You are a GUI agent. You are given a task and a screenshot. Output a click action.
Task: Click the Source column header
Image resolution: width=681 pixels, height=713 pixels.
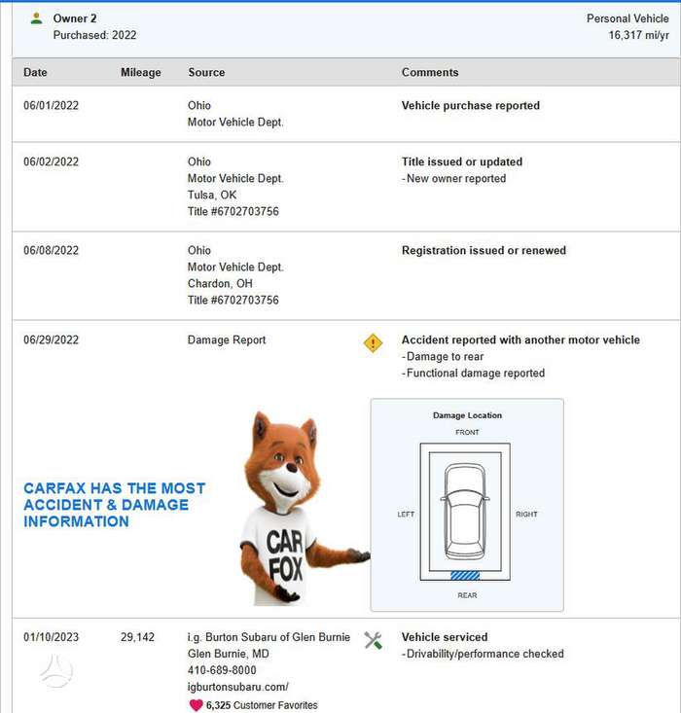206,72
